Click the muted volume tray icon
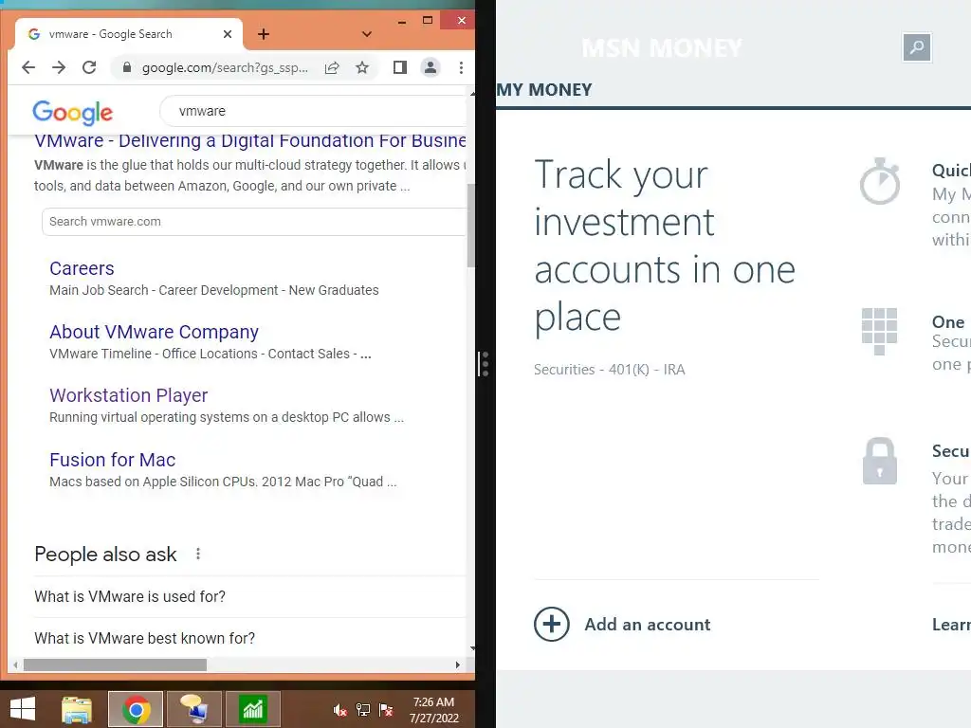This screenshot has height=728, width=971. pyautogui.click(x=340, y=710)
